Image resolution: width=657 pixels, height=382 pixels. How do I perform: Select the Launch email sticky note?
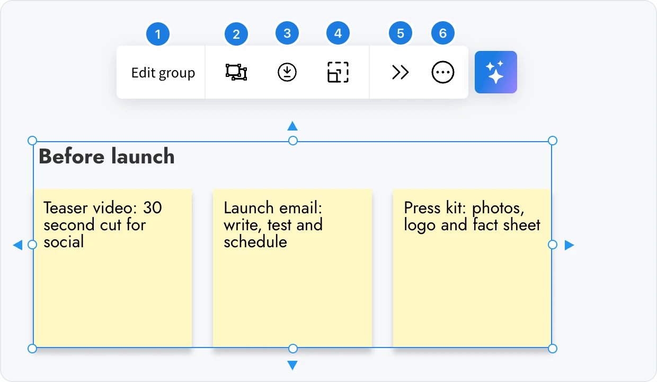[x=292, y=268]
